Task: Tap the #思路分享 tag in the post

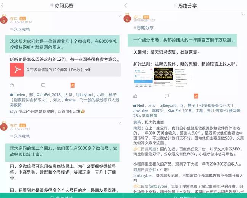Action: coord(144,28)
